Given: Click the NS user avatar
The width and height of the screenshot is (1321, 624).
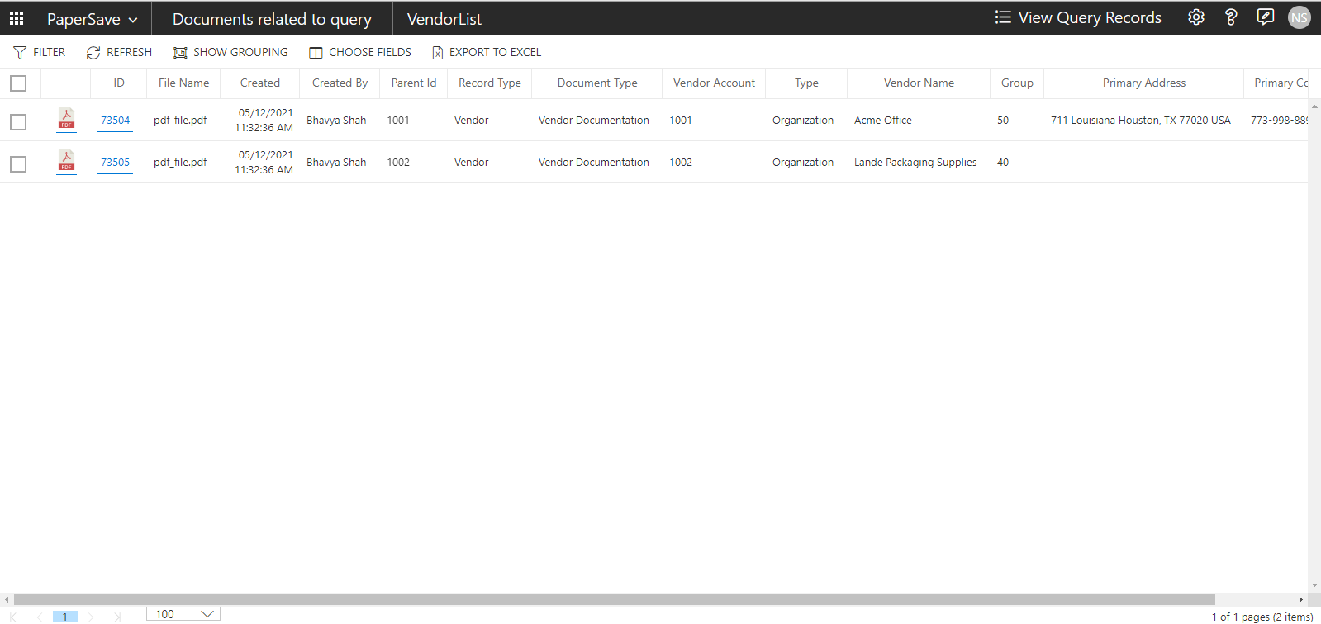Looking at the screenshot, I should coord(1299,17).
